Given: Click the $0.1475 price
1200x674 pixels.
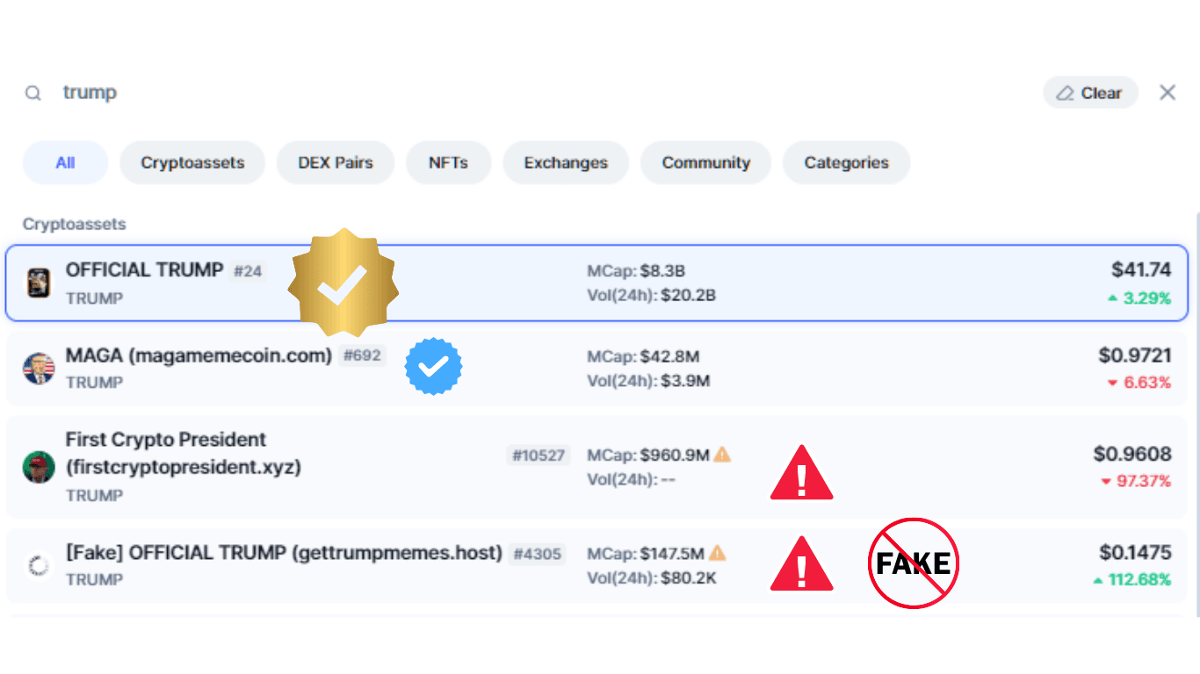Looking at the screenshot, I should [1135, 552].
